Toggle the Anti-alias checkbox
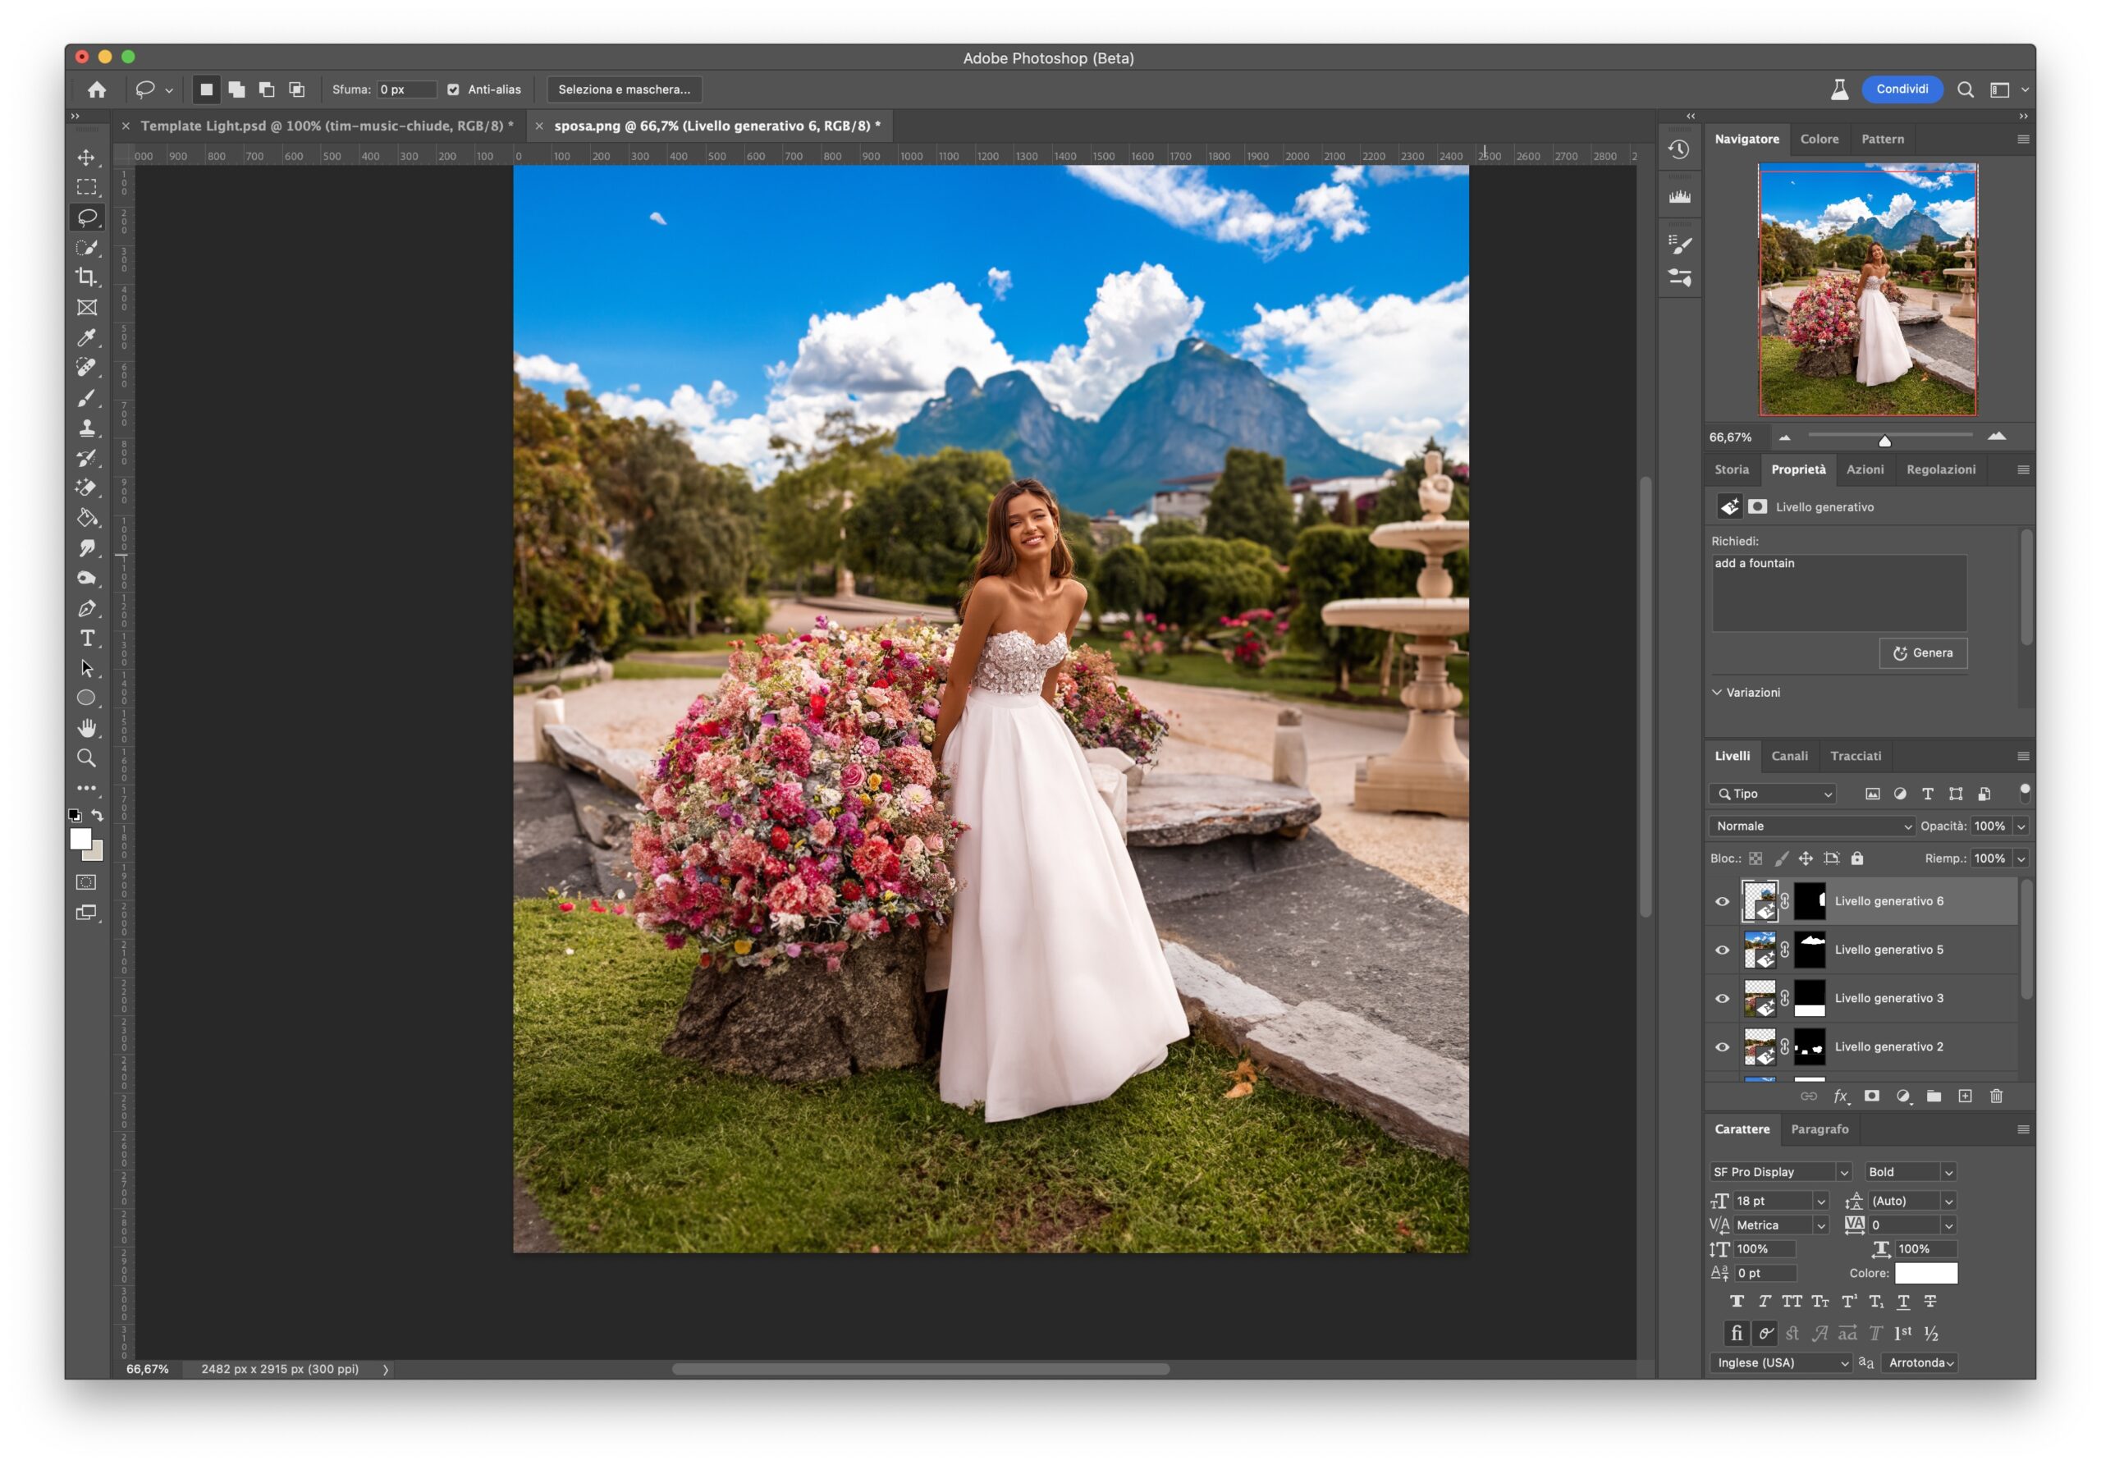2101x1465 pixels. pyautogui.click(x=453, y=89)
